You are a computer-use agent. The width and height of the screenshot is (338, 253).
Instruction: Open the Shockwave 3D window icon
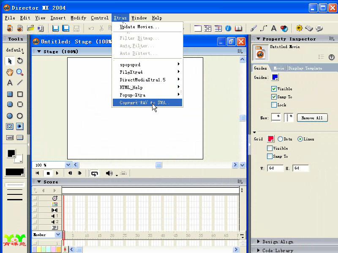point(284,28)
